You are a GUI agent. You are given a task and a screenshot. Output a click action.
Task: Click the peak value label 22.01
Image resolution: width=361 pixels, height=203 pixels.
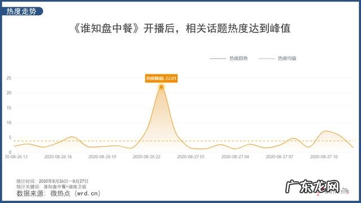(x=161, y=78)
